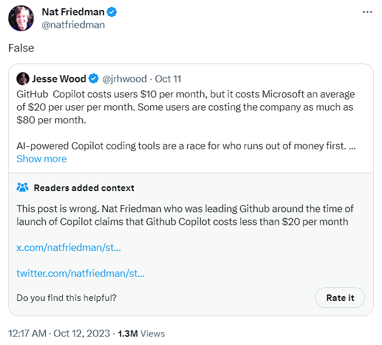Open the twitter.com/natfriedman link
The height and width of the screenshot is (345, 382).
pyautogui.click(x=80, y=273)
